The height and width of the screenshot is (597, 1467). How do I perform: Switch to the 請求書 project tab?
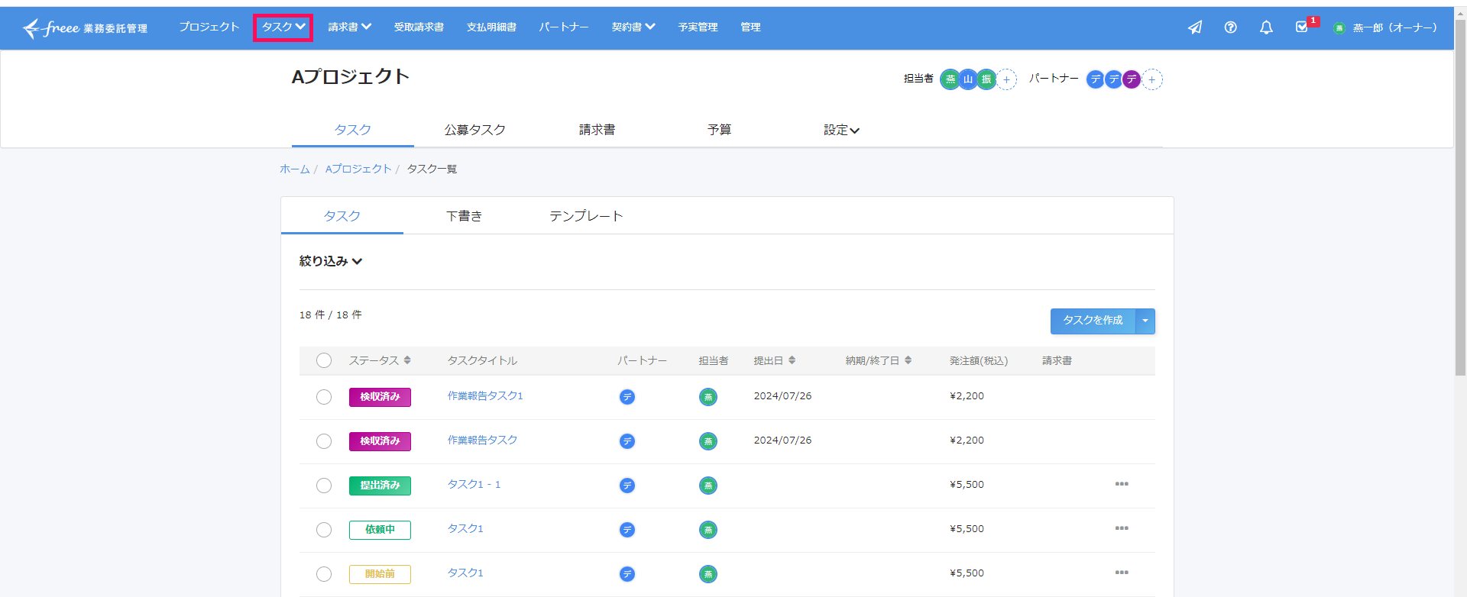(x=597, y=130)
